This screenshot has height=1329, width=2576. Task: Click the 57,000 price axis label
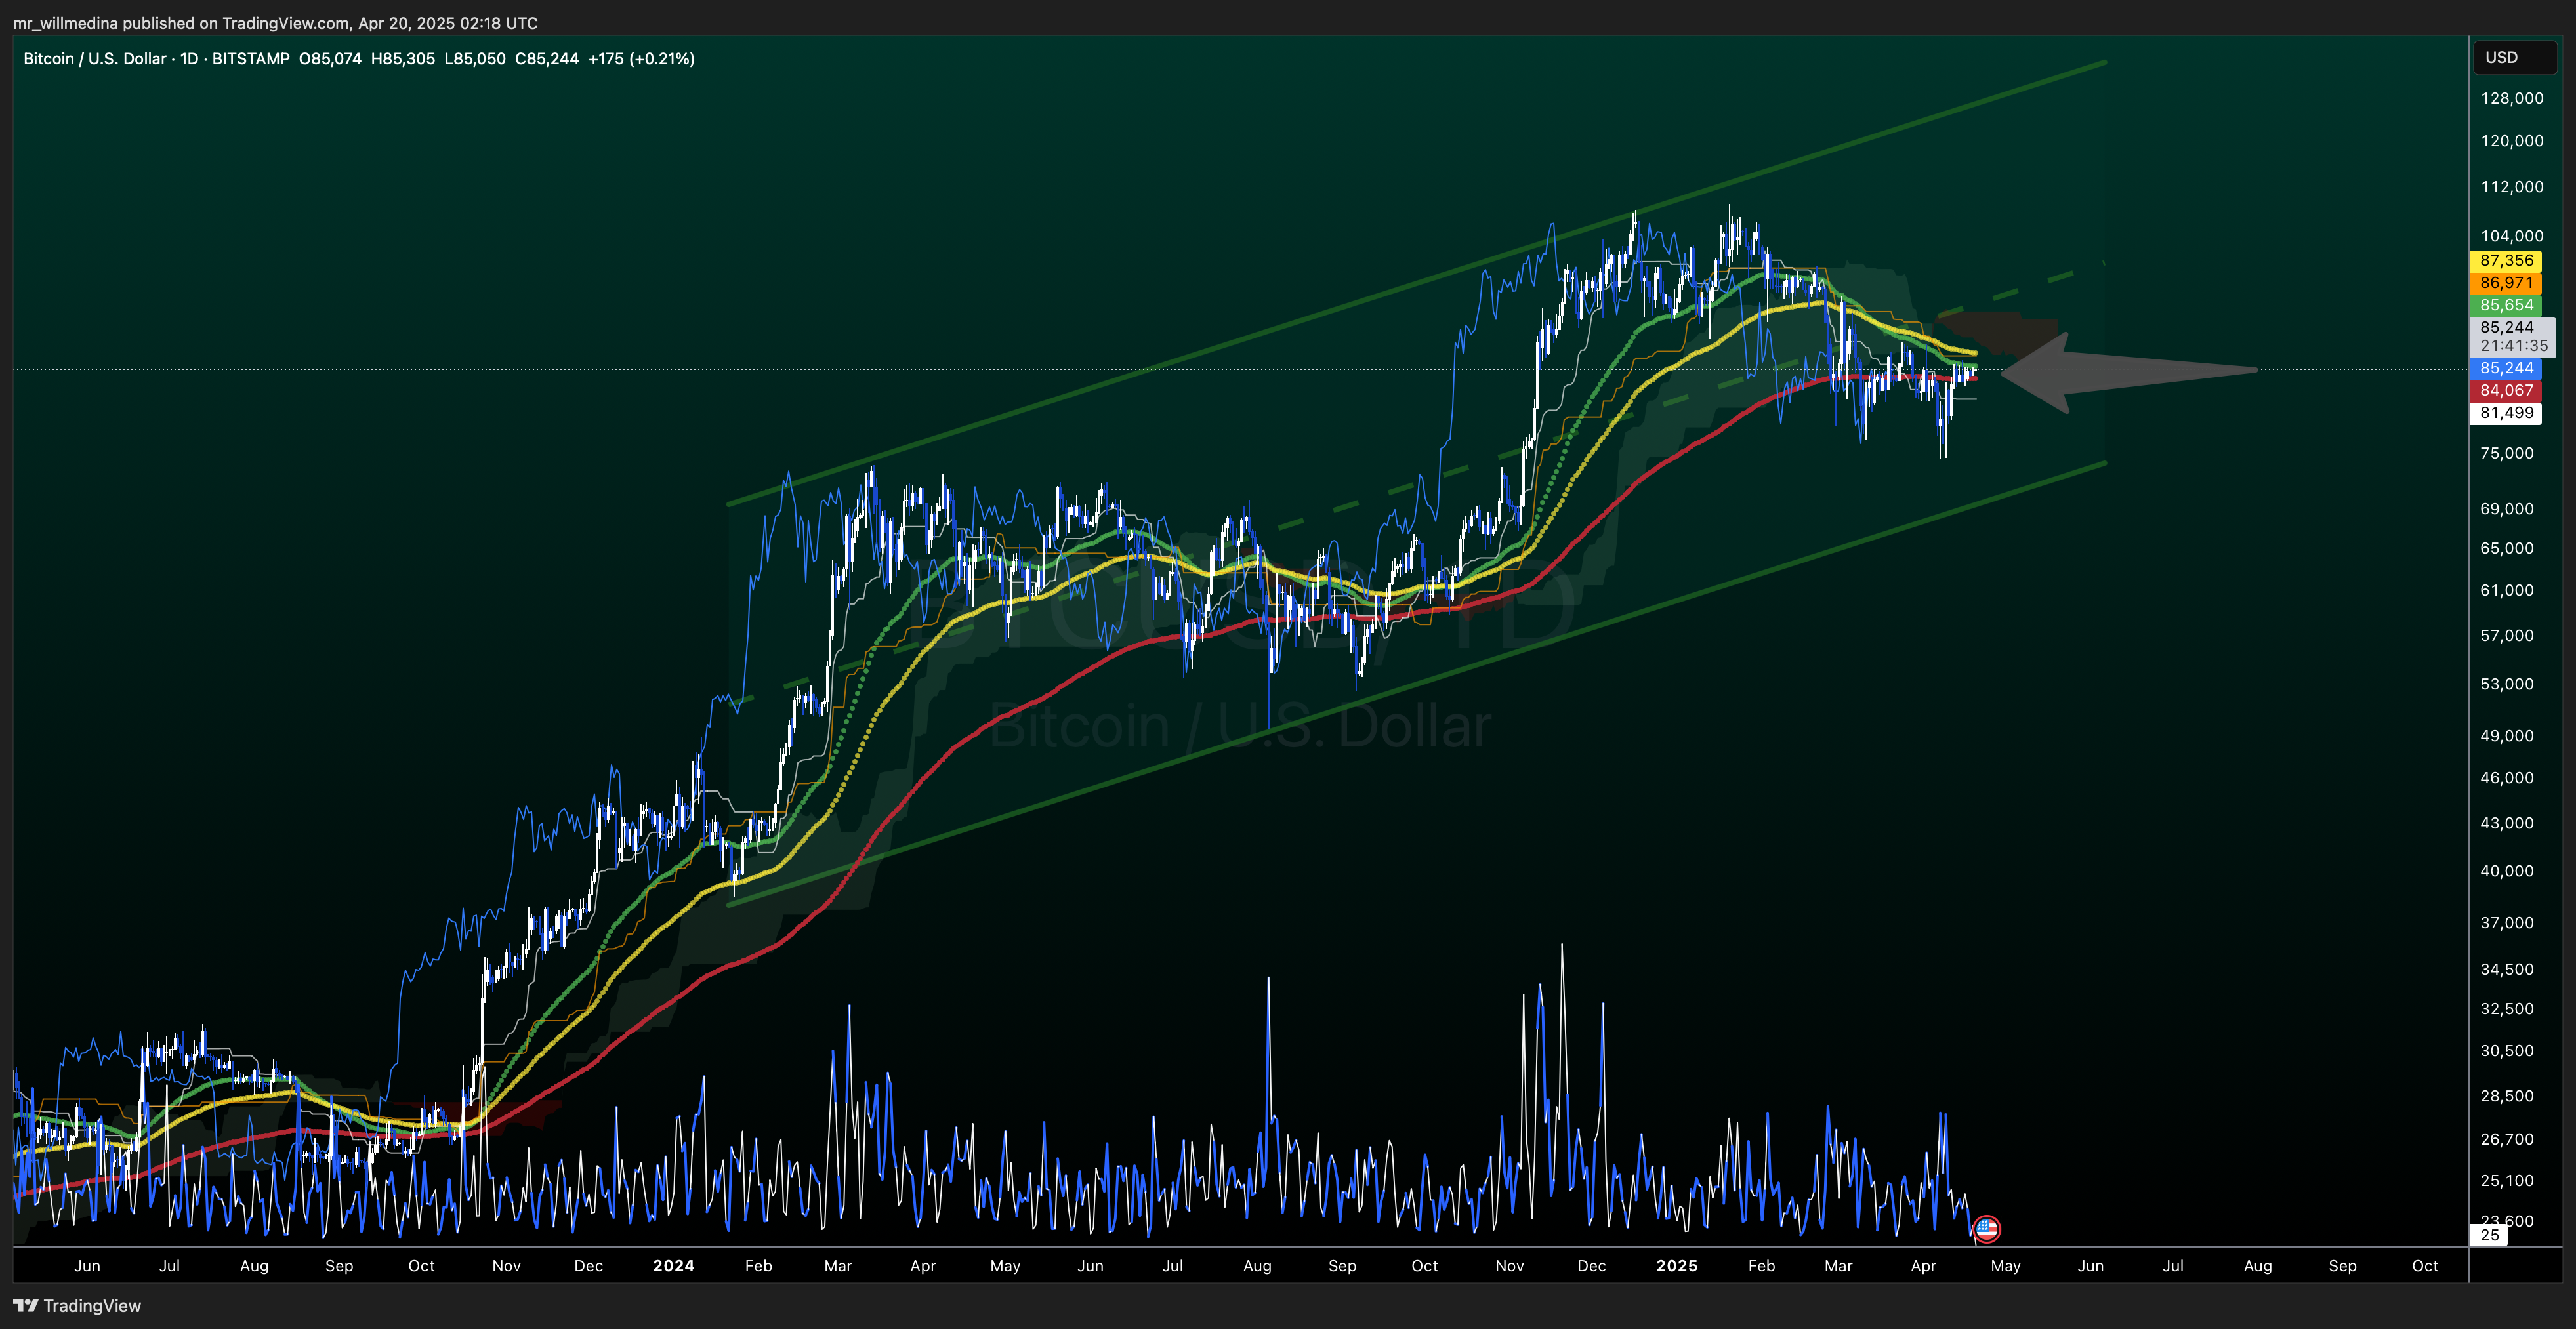point(2507,636)
